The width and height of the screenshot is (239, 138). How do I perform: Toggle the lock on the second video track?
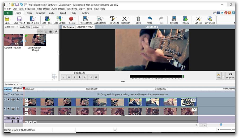click(18, 109)
